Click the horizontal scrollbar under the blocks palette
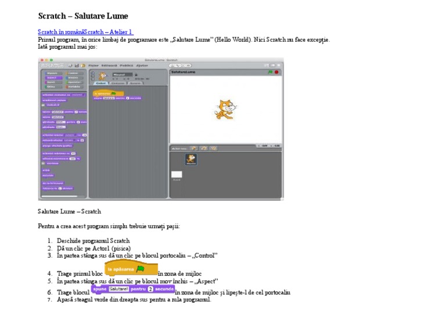 coord(59,196)
